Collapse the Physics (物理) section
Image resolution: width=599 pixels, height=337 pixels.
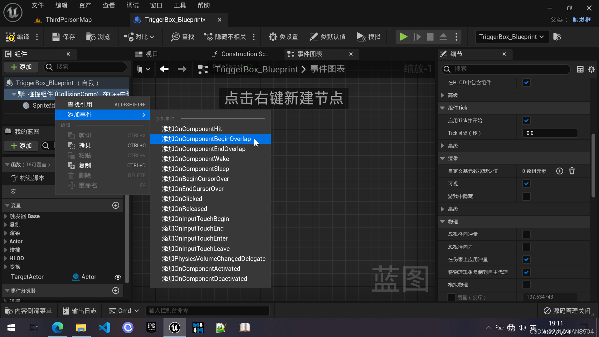click(442, 222)
